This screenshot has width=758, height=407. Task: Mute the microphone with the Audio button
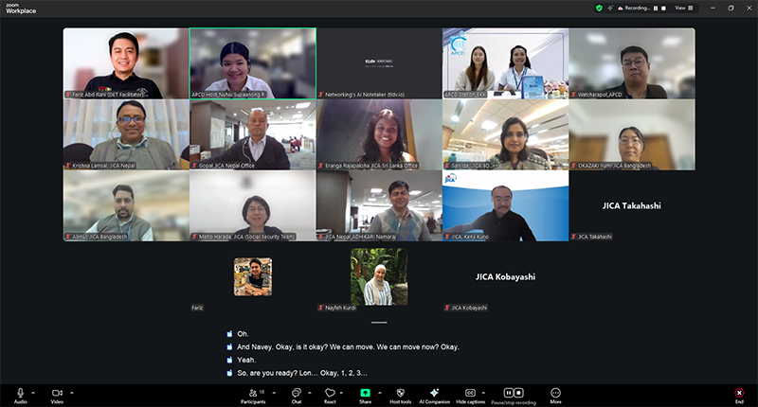click(20, 392)
